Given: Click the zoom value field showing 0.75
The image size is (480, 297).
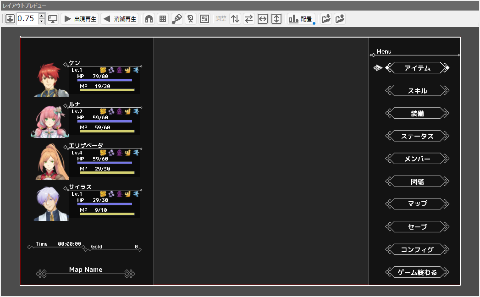Looking at the screenshot, I should tap(27, 19).
